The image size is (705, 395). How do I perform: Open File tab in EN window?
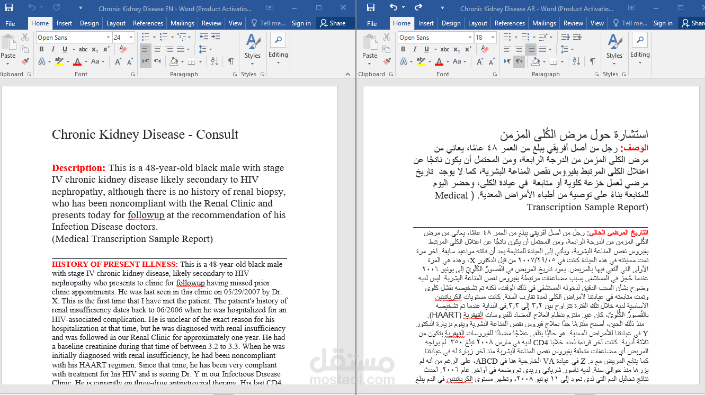(10, 23)
